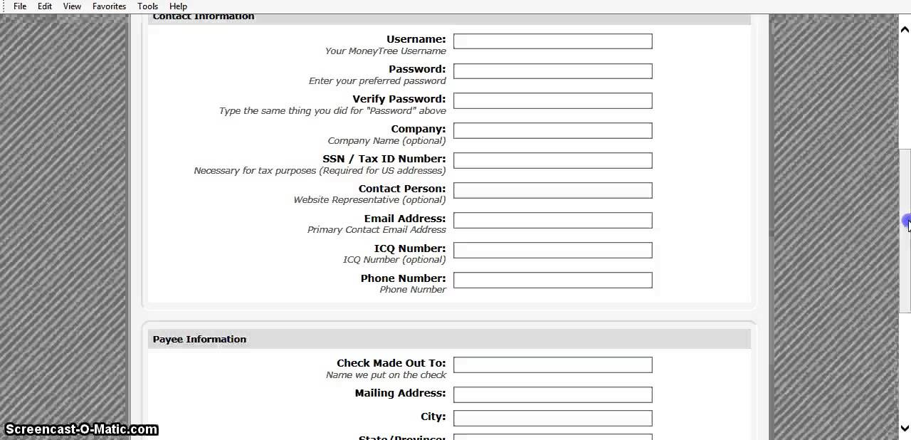This screenshot has height=440, width=911.
Task: Open the Favorites menu
Action: click(109, 6)
